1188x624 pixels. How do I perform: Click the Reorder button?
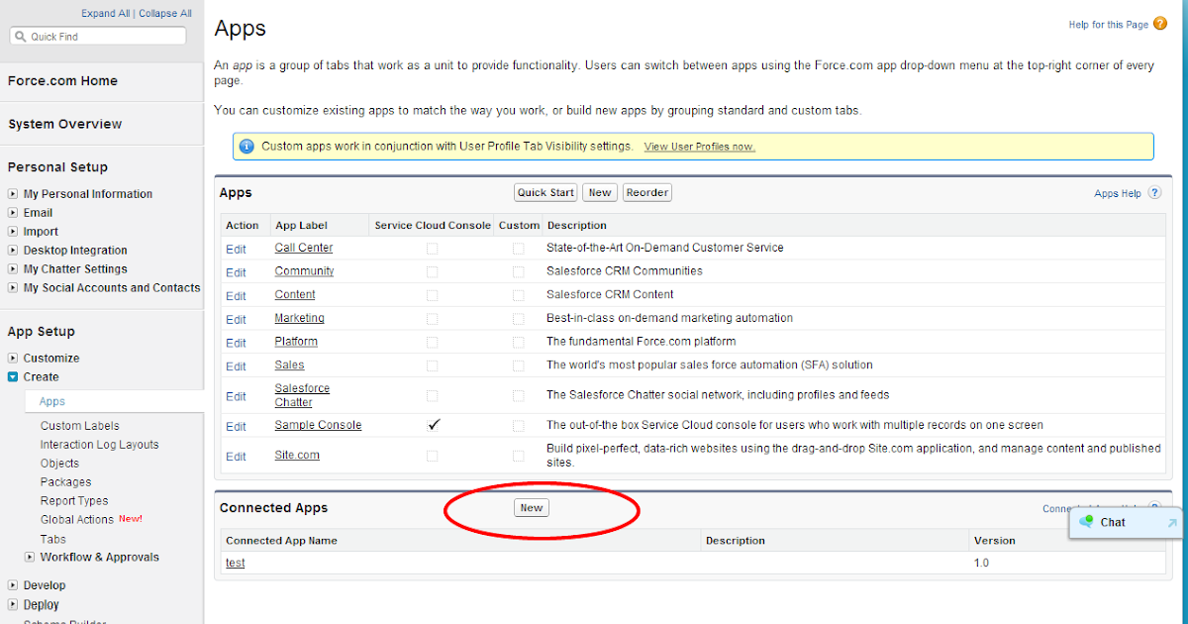click(x=647, y=193)
